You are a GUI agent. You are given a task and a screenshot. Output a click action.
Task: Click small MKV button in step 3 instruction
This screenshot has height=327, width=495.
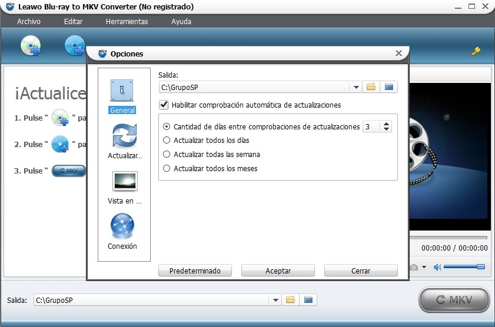point(69,171)
